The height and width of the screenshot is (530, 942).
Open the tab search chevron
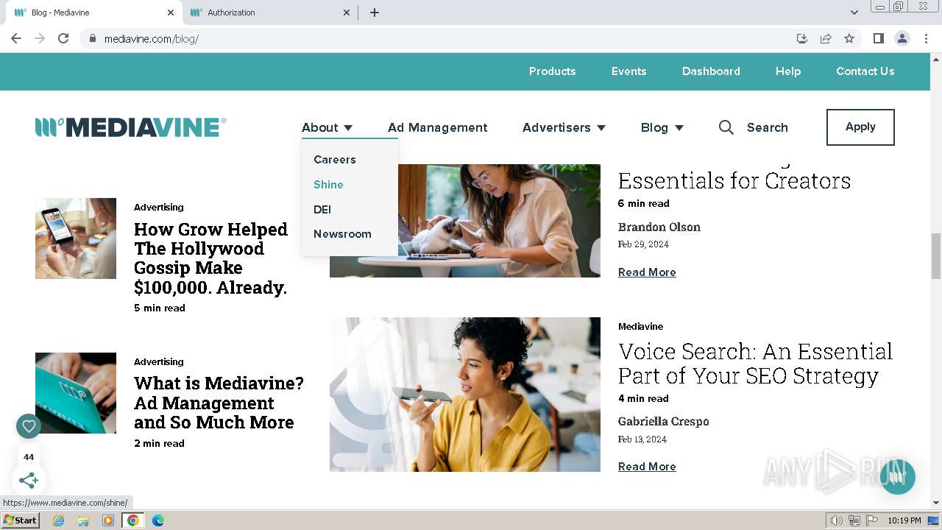pos(854,13)
